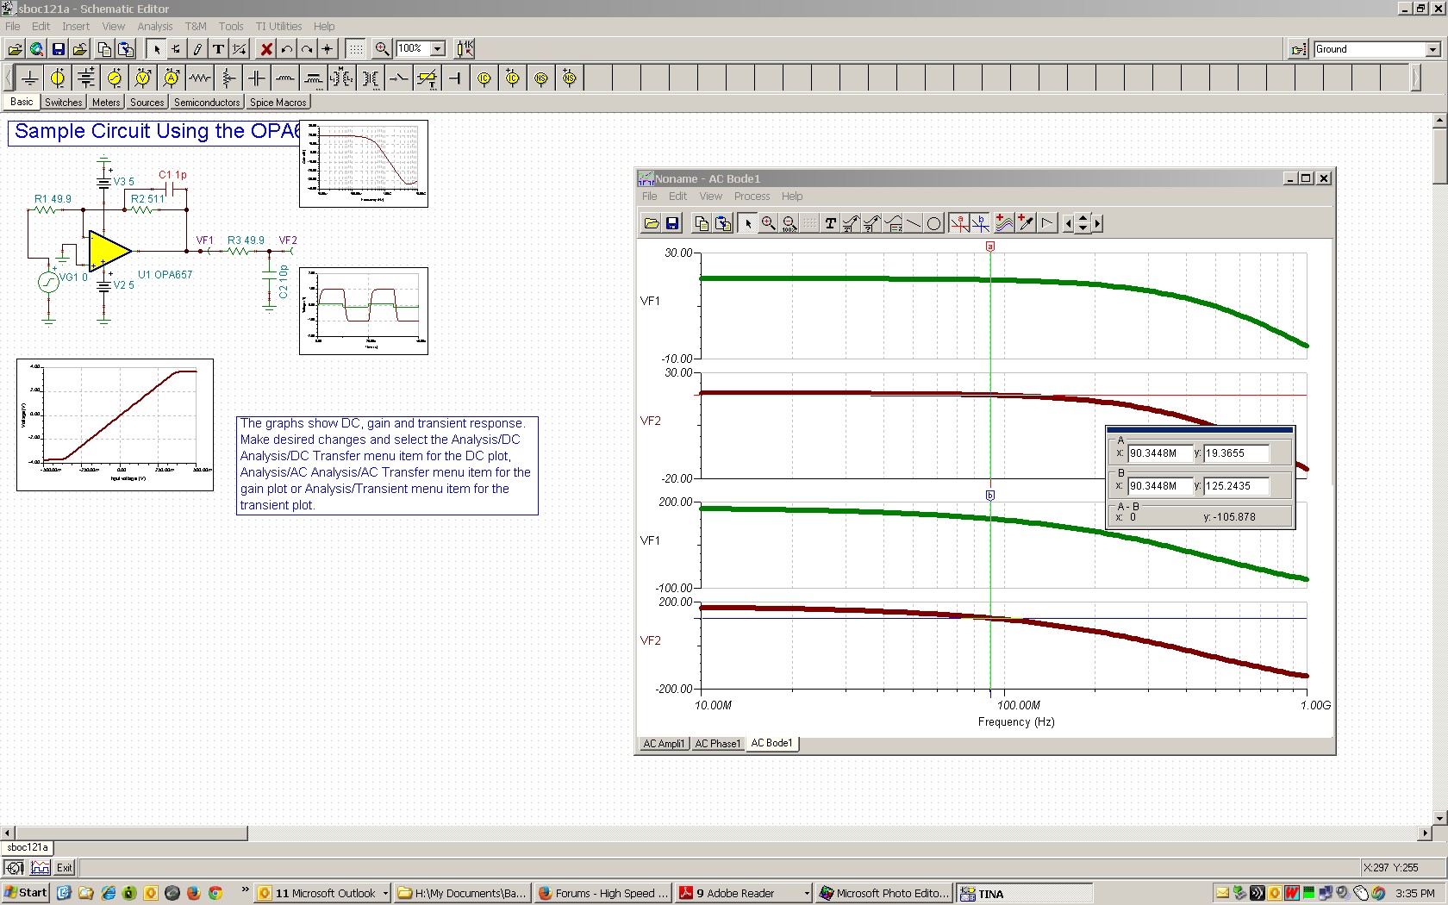Open the Ground component dropdown

click(1432, 50)
